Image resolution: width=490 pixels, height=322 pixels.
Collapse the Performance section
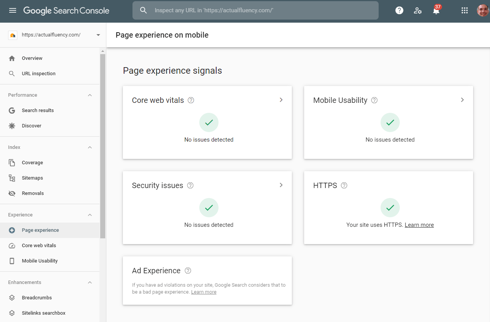pos(90,95)
